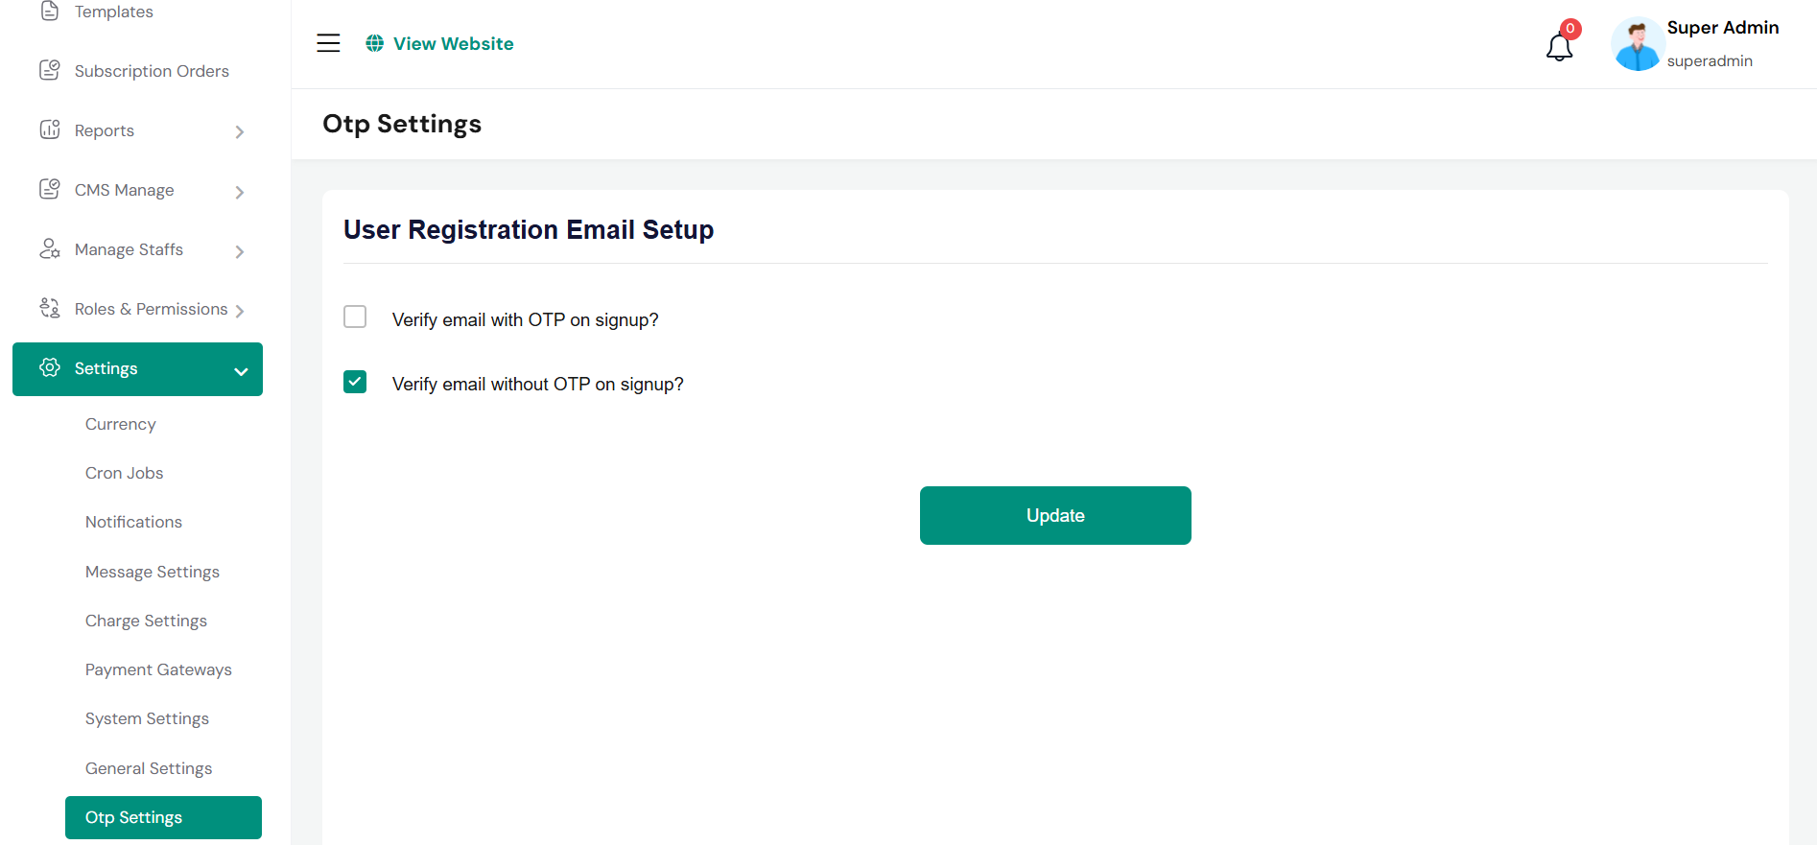Select the Otp Settings menu entry
The width and height of the screenshot is (1817, 845).
[x=133, y=817]
